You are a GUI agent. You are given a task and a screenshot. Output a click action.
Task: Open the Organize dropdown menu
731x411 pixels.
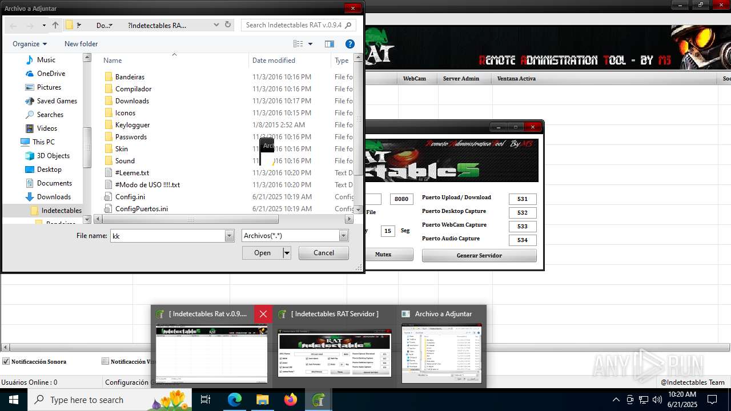click(30, 43)
